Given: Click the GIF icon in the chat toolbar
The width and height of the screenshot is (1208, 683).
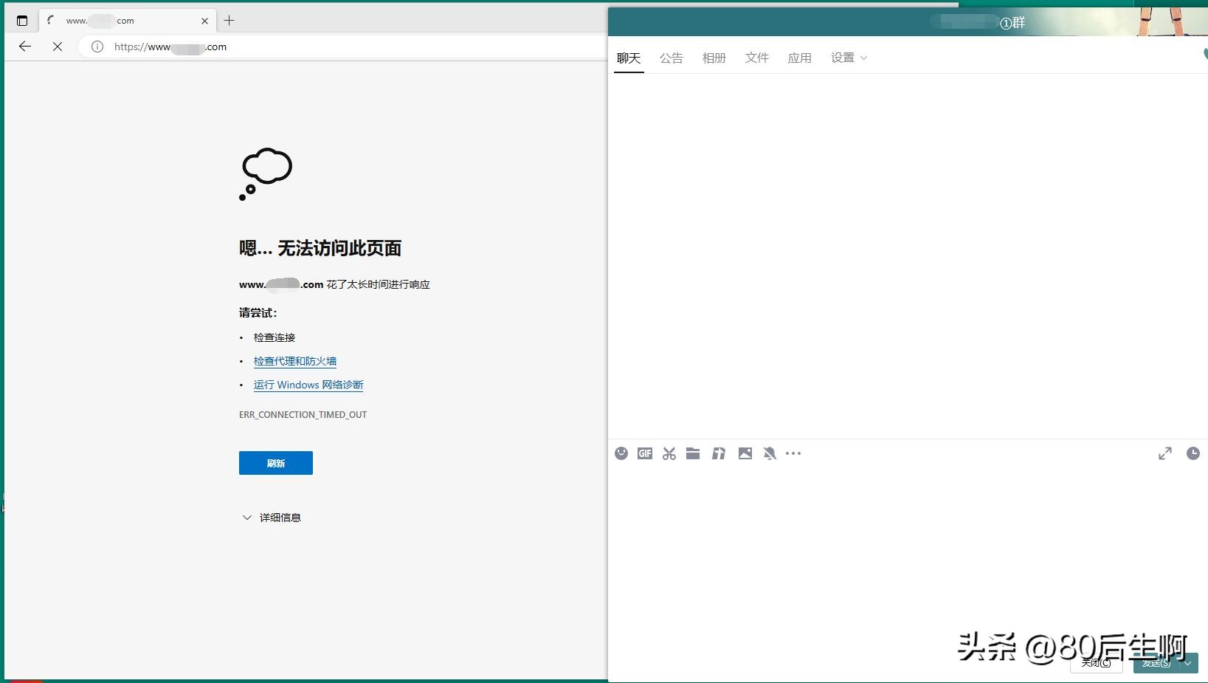Looking at the screenshot, I should [x=645, y=453].
